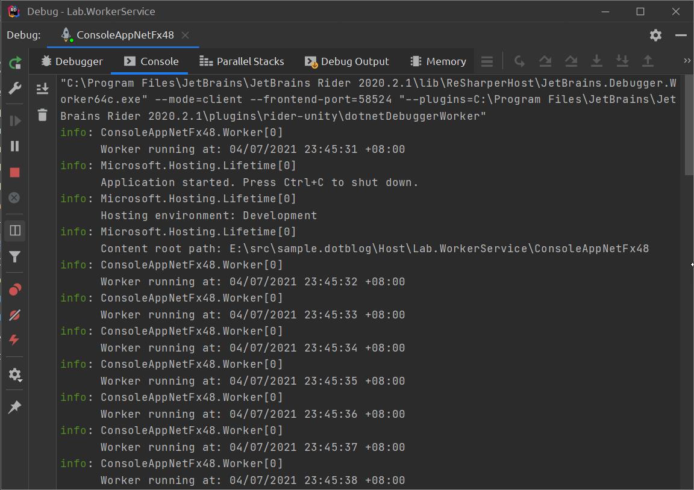Click the Resume Program icon
This screenshot has width=694, height=490.
point(14,121)
